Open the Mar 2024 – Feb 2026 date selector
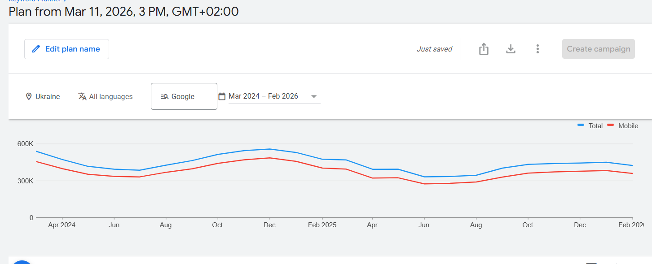This screenshot has width=652, height=264. click(263, 96)
